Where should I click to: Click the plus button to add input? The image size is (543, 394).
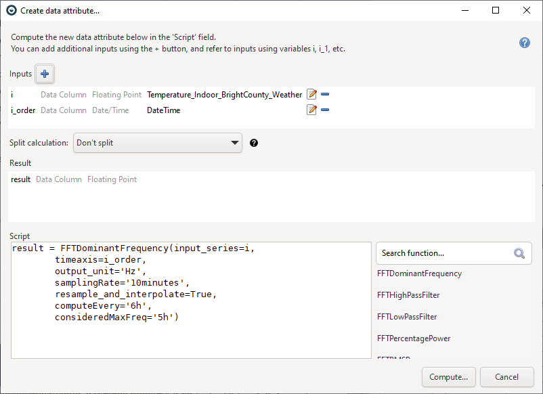tap(45, 74)
